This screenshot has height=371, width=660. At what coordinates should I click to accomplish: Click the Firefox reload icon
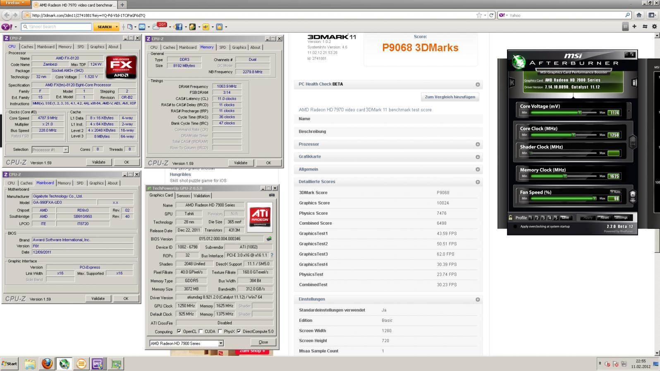(491, 15)
